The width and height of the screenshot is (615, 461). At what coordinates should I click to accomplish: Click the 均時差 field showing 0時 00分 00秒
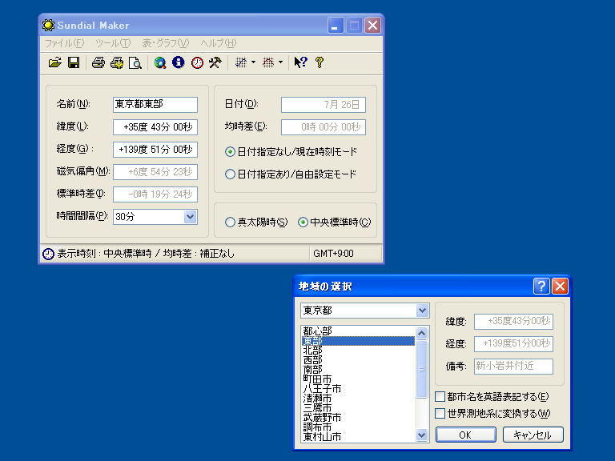point(324,127)
